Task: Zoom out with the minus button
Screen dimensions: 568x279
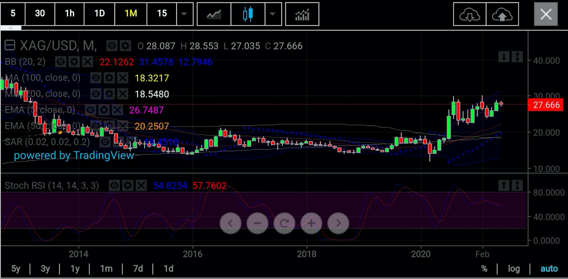Action: point(257,223)
